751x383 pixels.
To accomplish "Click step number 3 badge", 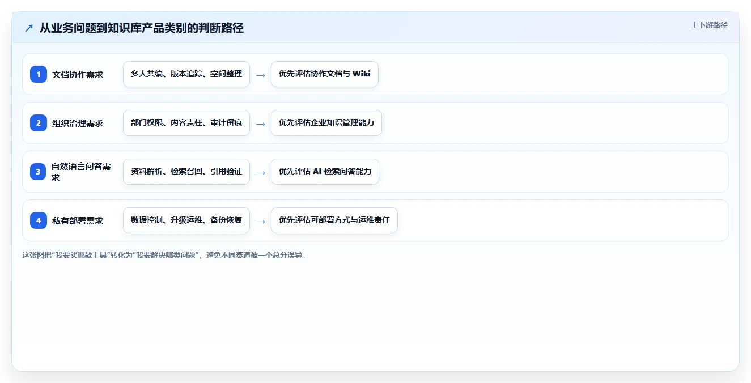I will pos(39,172).
